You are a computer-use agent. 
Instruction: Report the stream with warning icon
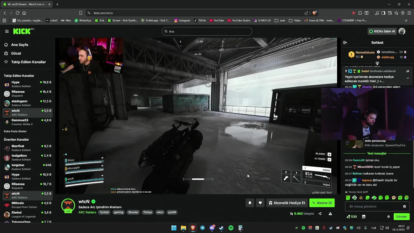[330, 214]
